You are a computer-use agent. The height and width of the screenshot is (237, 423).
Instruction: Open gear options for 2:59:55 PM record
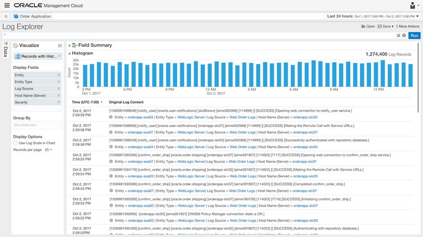[x=111, y=162]
